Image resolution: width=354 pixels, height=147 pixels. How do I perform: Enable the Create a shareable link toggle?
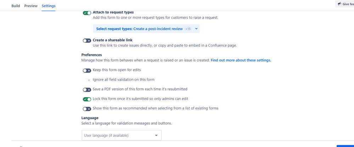click(x=87, y=41)
